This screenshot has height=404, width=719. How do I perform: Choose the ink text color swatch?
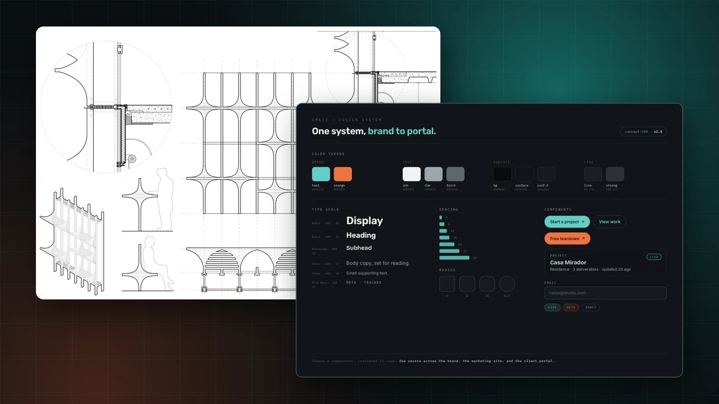click(x=412, y=174)
